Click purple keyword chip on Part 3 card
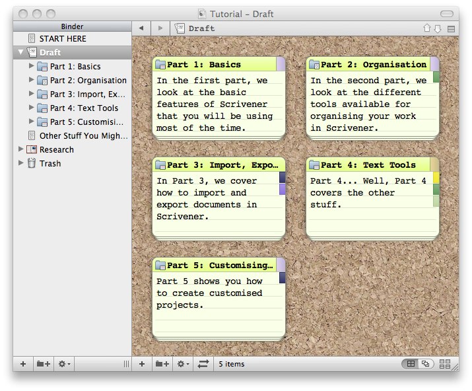The image size is (472, 391). click(x=282, y=189)
